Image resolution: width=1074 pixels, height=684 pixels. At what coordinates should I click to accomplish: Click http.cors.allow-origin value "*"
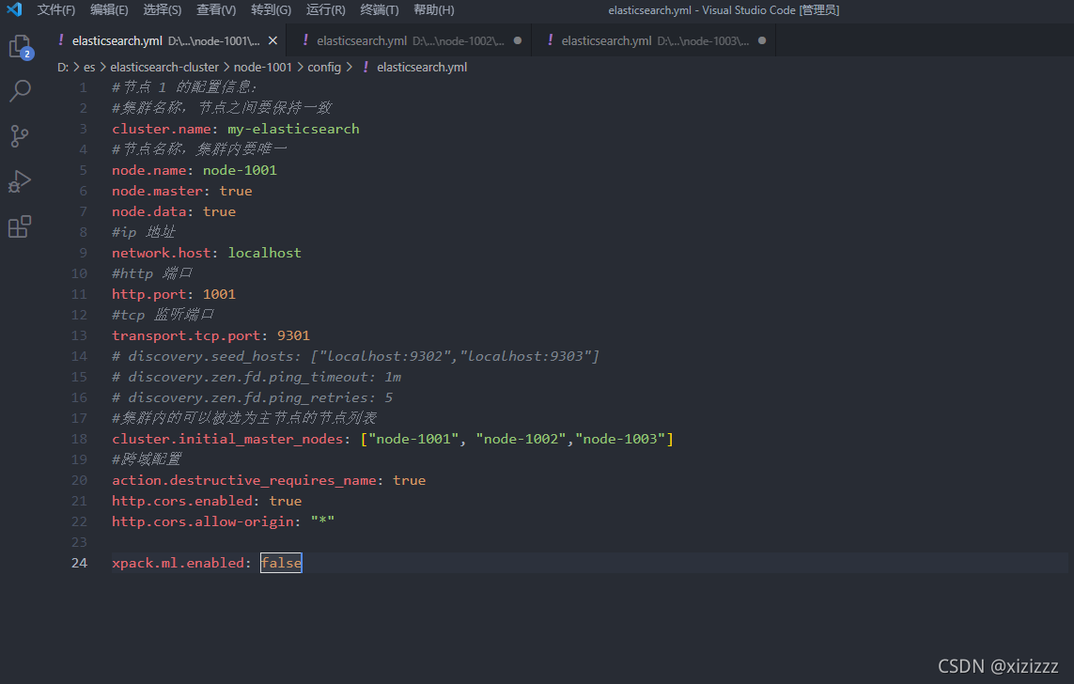322,521
